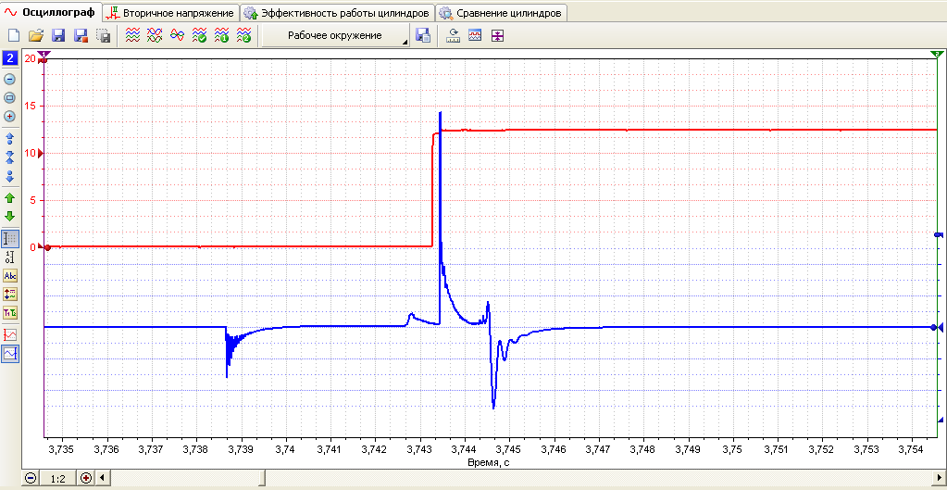Open an existing file via folder icon

tap(35, 35)
